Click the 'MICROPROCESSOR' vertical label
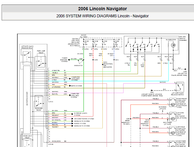The height and width of the screenshot is (147, 194). coord(27,99)
